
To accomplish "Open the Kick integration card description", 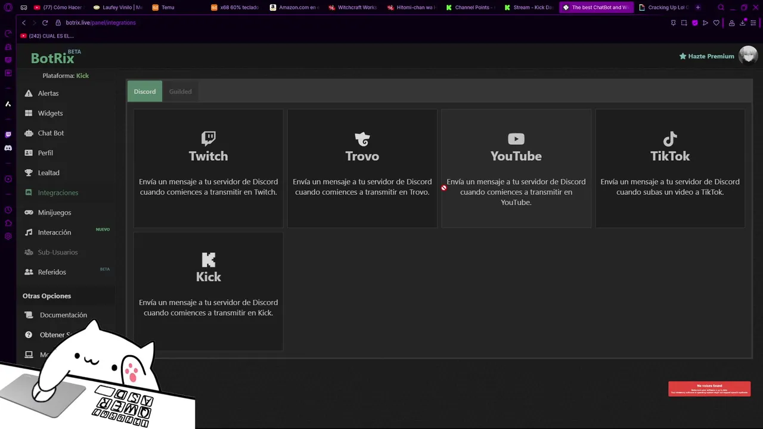I will [x=209, y=308].
